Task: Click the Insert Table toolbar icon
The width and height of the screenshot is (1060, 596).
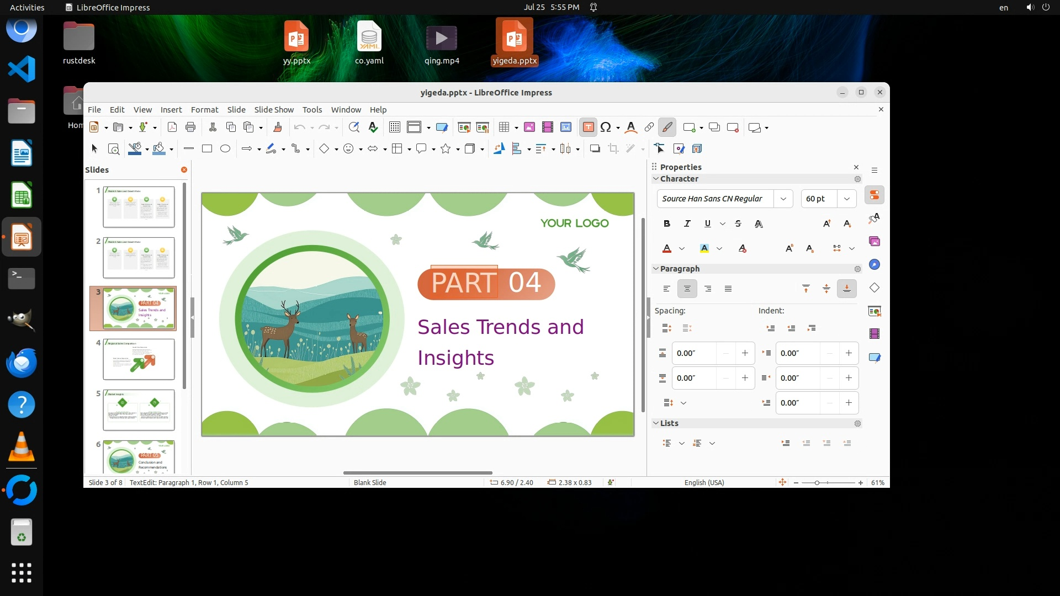Action: click(x=504, y=127)
